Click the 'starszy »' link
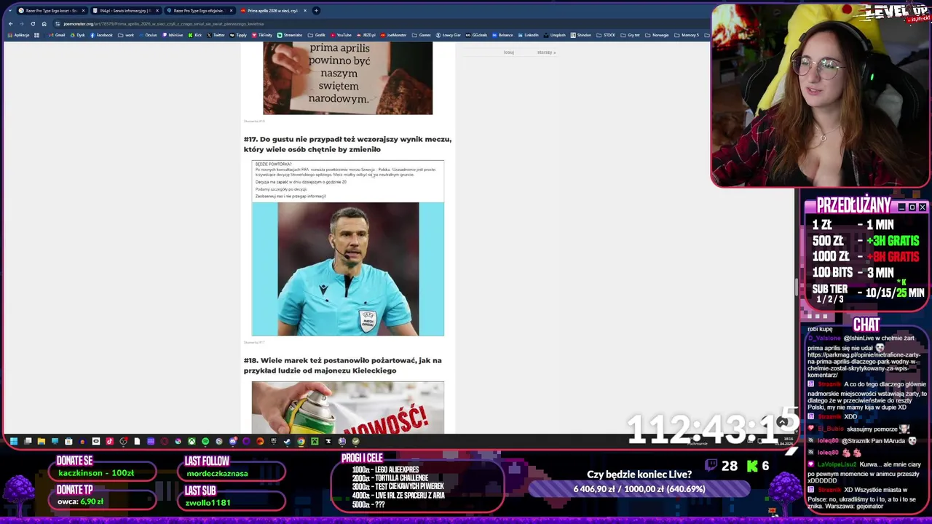This screenshot has height=524, width=932. 546,52
